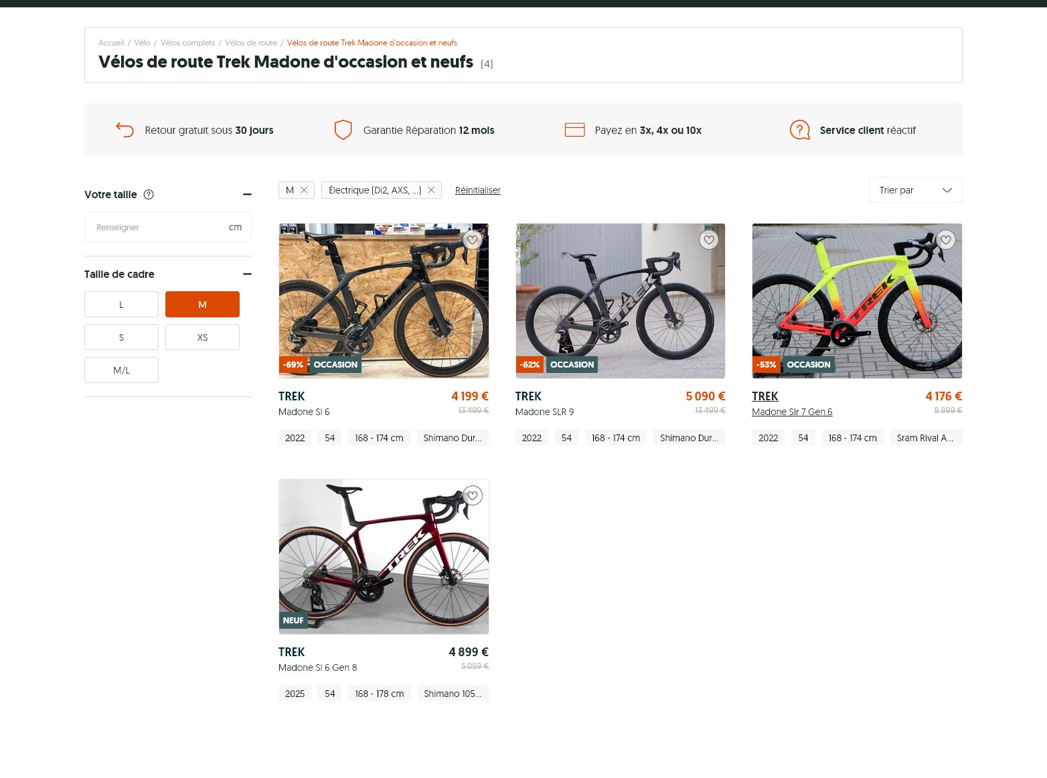Navigate to Accueil breadcrumb

coord(111,43)
